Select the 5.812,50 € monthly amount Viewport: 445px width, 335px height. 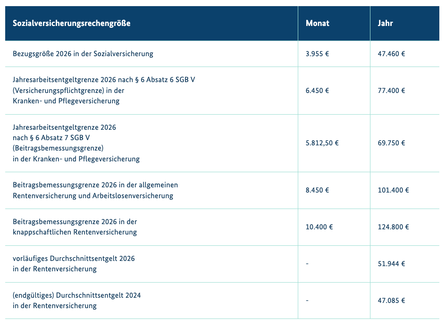click(322, 143)
